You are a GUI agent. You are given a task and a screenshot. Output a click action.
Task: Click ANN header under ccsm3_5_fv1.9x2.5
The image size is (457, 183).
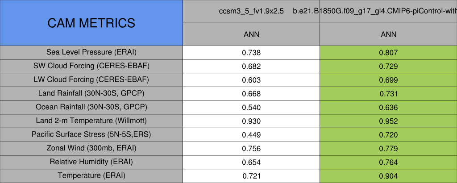[251, 34]
